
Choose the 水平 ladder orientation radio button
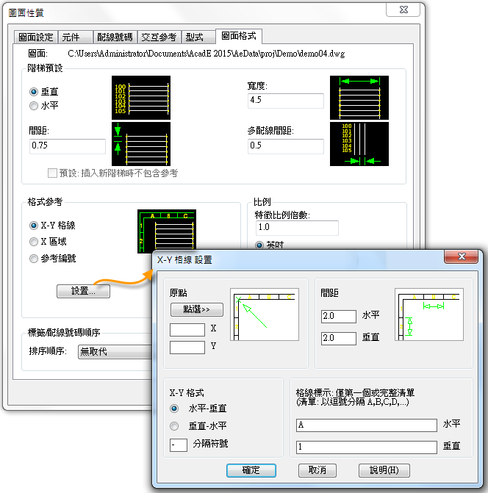pyautogui.click(x=34, y=106)
